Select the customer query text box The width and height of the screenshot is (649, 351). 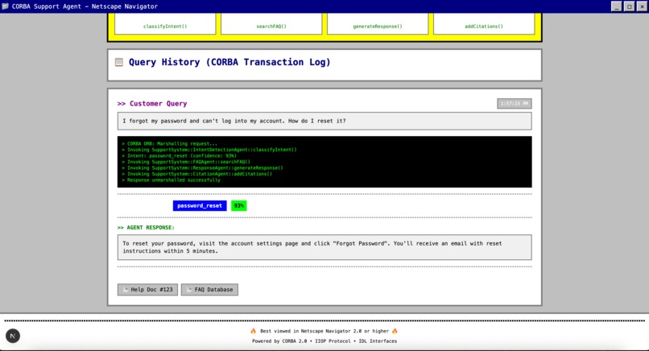pyautogui.click(x=324, y=122)
